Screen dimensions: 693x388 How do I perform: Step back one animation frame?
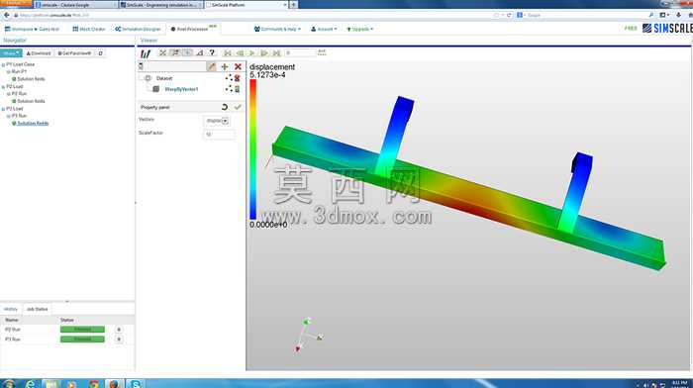240,53
